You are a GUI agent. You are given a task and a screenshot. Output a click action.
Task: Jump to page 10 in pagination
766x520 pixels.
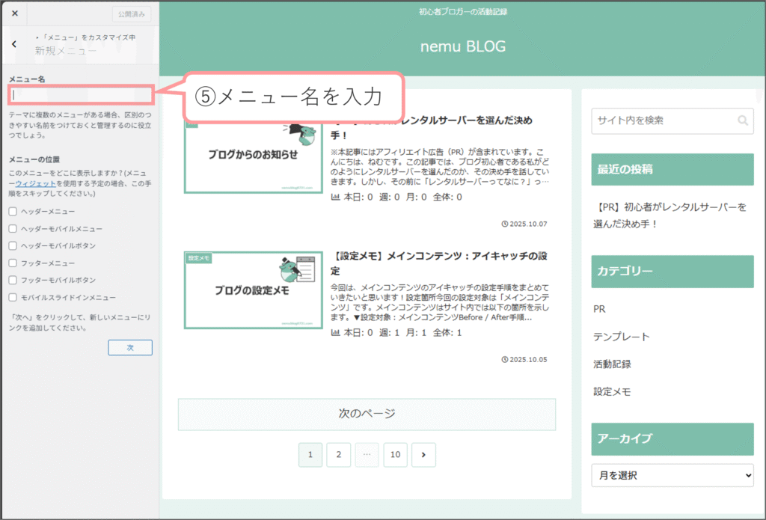(395, 454)
